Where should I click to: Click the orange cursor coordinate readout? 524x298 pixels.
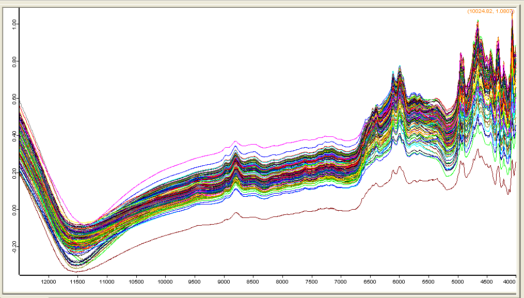coord(491,11)
